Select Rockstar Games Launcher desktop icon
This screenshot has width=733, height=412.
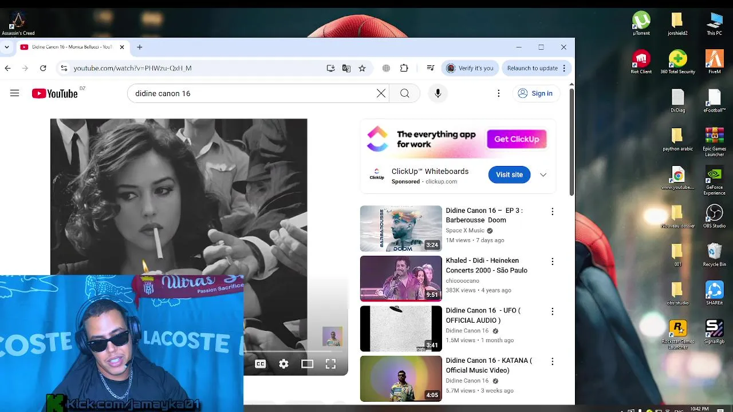coord(677,335)
